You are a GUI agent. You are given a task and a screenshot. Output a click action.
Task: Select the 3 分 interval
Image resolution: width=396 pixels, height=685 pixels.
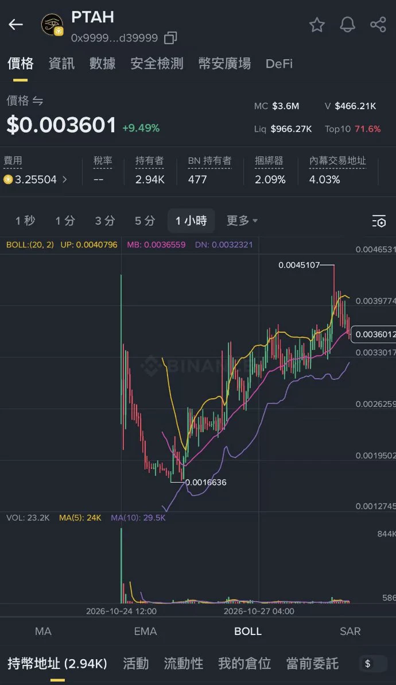click(105, 221)
